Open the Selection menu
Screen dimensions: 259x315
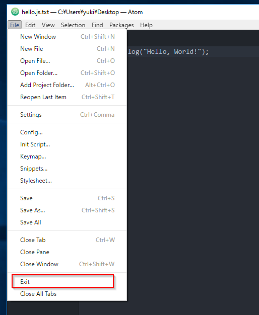pos(73,25)
